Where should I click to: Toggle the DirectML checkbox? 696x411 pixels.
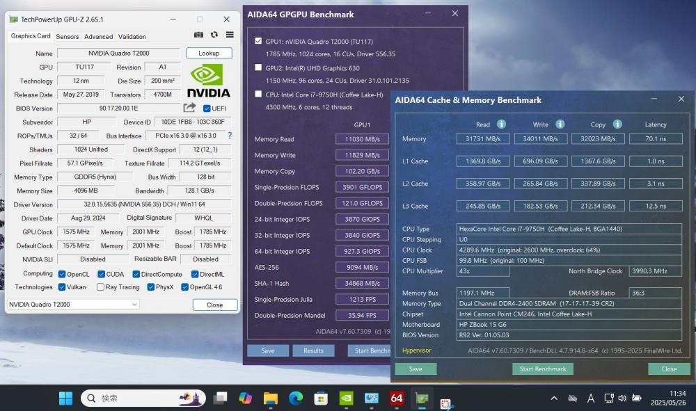point(195,274)
